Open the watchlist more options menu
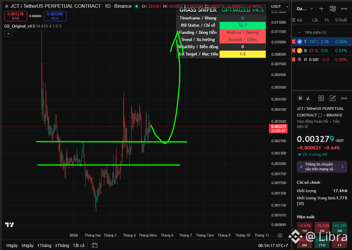This screenshot has width=352, height=250. [344, 9]
